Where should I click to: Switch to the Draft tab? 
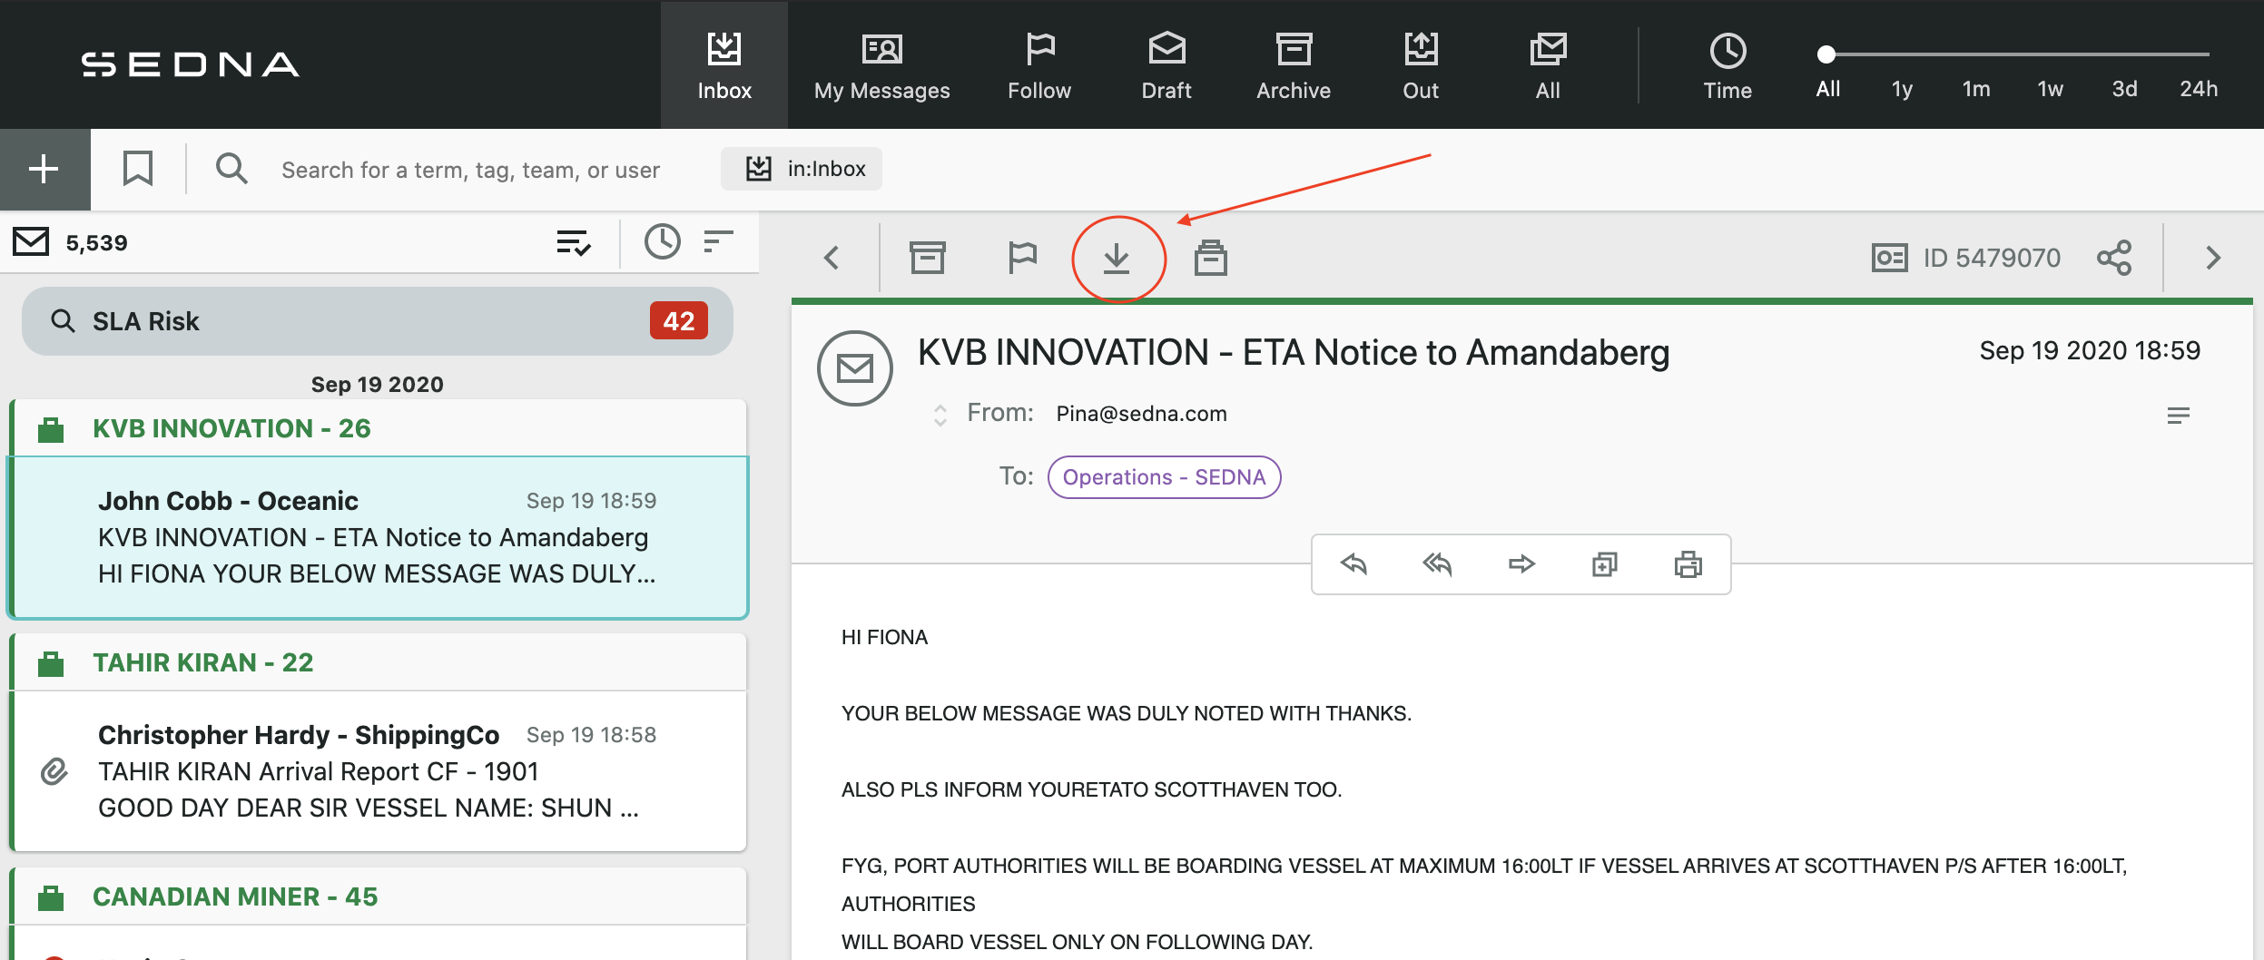[x=1167, y=64]
